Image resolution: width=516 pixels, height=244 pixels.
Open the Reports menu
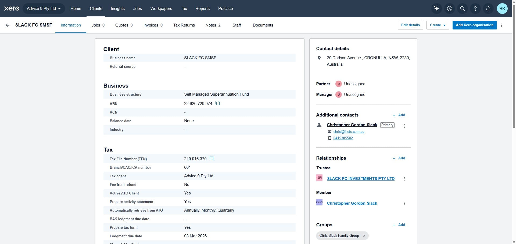pyautogui.click(x=203, y=9)
